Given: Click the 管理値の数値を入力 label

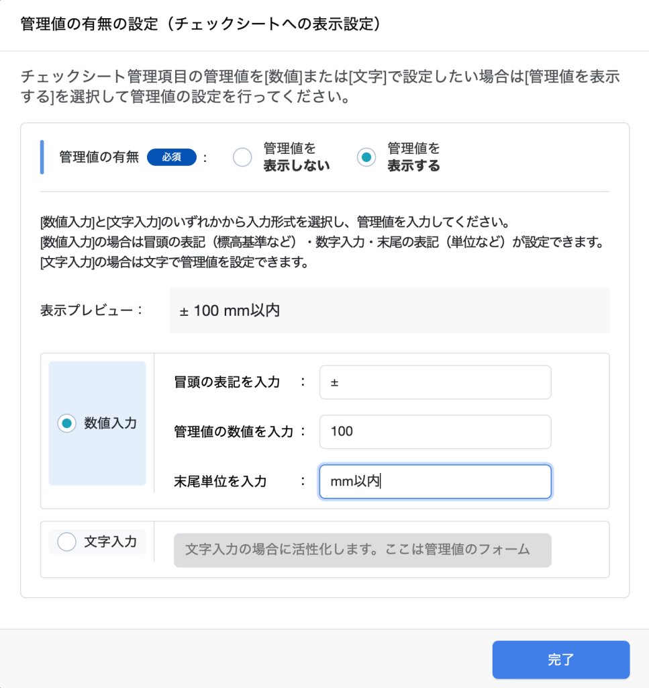Looking at the screenshot, I should 234,431.
